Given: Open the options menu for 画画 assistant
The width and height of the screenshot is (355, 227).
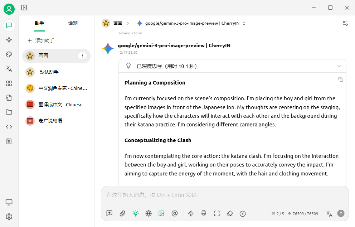Looking at the screenshot, I should (82, 55).
